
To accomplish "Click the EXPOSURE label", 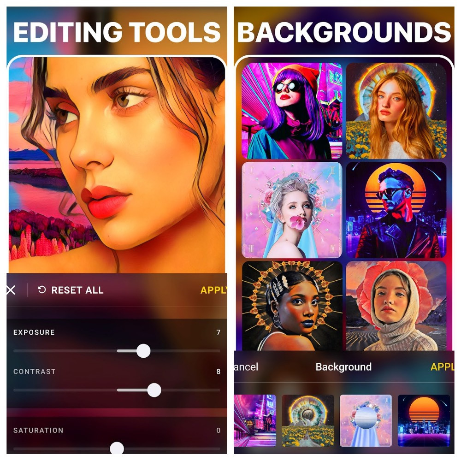I will pyautogui.click(x=34, y=332).
